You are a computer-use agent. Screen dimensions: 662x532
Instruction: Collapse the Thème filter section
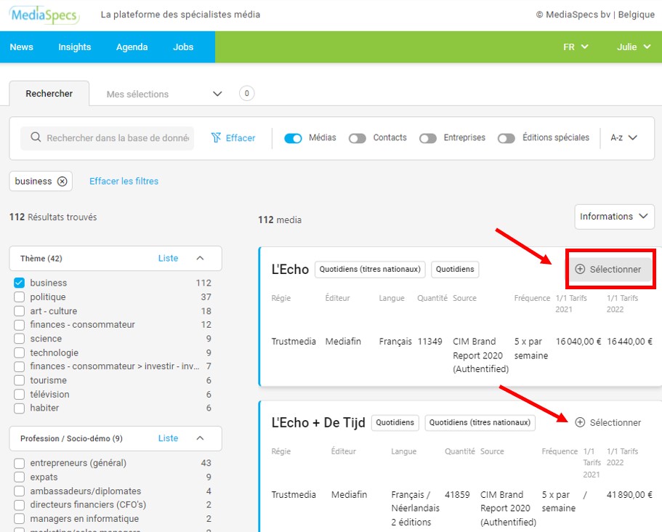[x=201, y=258]
